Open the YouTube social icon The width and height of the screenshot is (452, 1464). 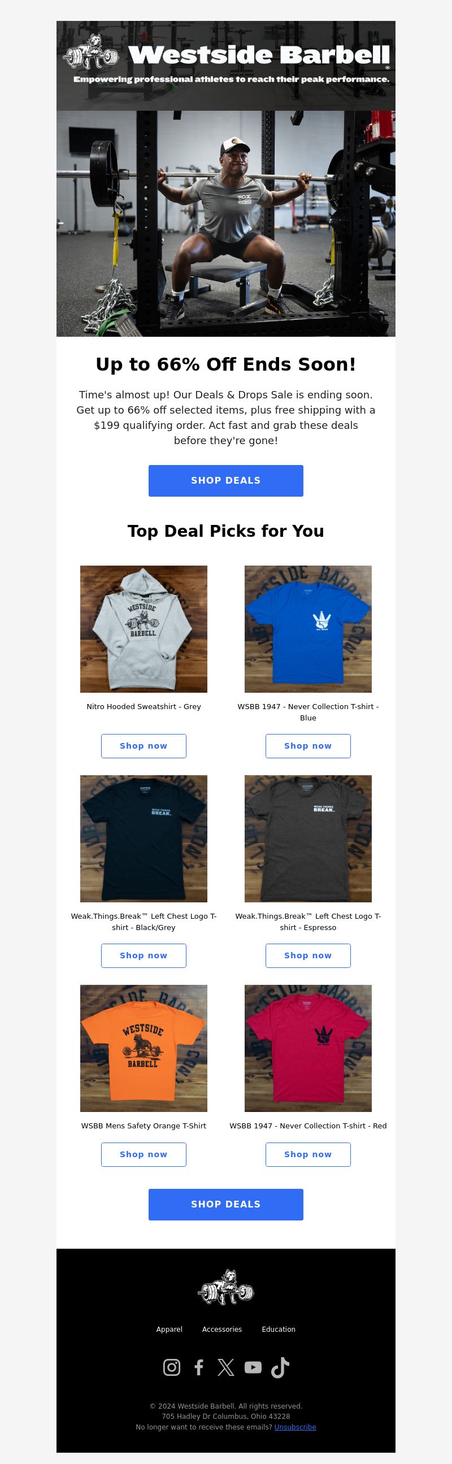(253, 1367)
